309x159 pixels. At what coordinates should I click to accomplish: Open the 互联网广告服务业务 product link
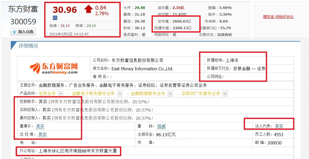pos(201,94)
